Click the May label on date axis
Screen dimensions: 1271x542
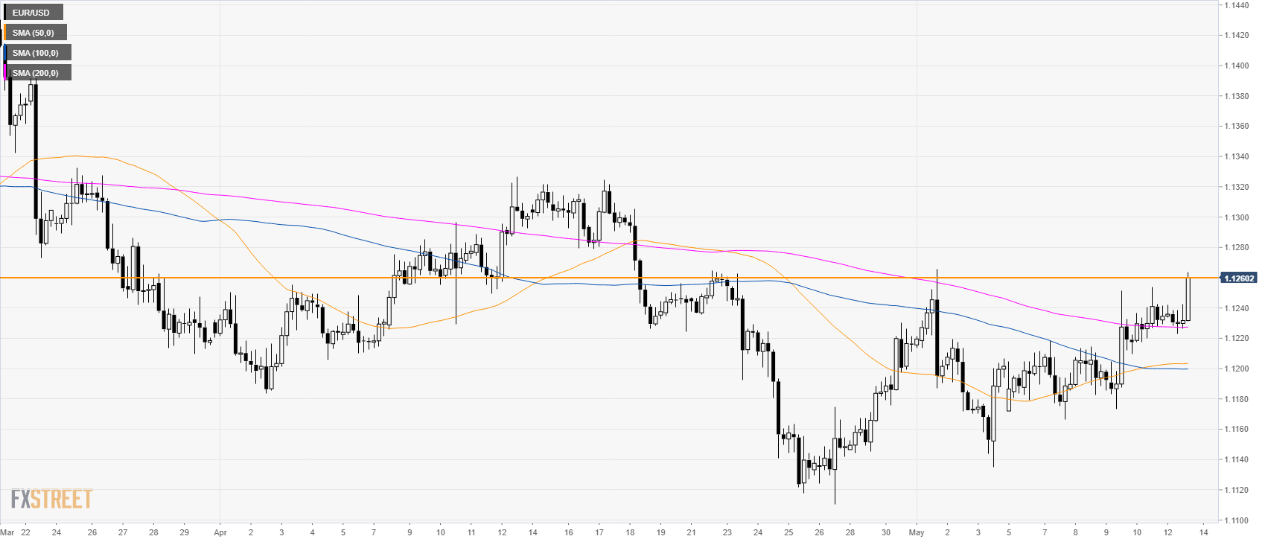point(917,532)
